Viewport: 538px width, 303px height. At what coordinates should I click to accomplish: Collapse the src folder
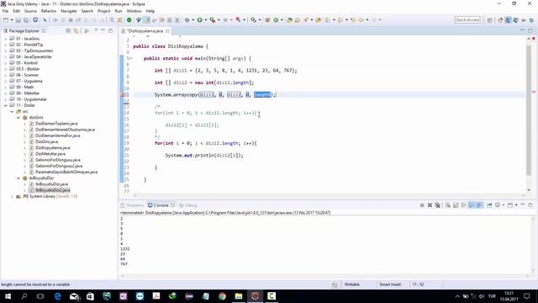[x=12, y=112]
